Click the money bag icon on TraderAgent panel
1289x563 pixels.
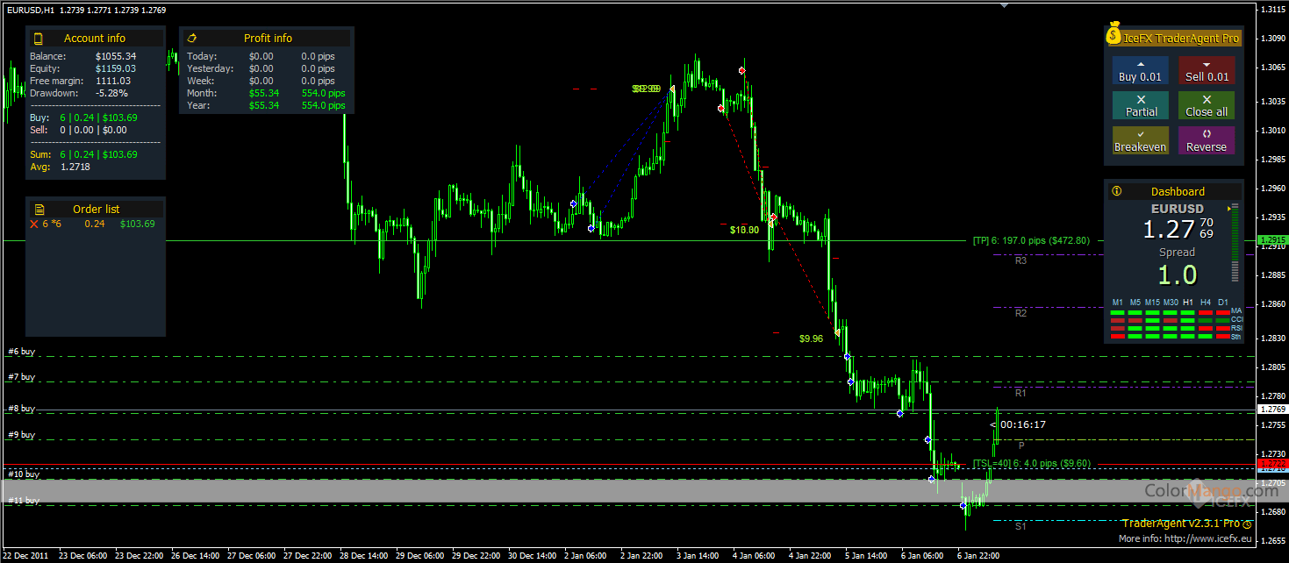click(x=1114, y=37)
